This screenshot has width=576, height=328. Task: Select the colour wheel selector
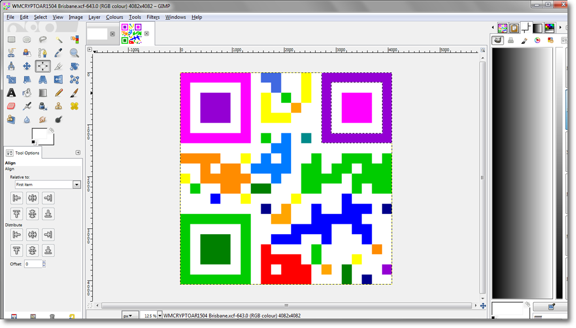(538, 41)
